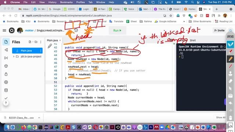Screen dimensions: 235x132
Task: Open the KSU bookmarks folder
Action: point(26,21)
